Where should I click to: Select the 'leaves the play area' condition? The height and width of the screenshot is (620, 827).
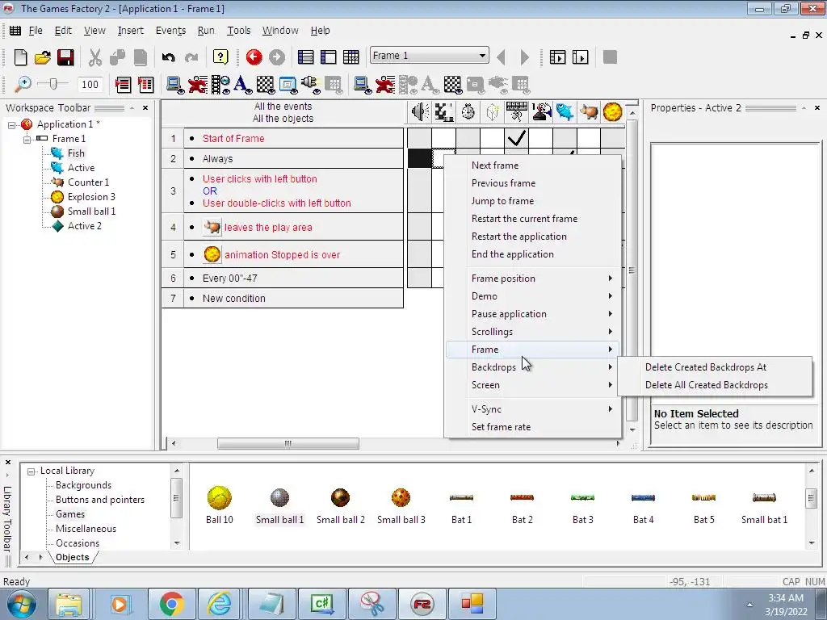point(268,227)
